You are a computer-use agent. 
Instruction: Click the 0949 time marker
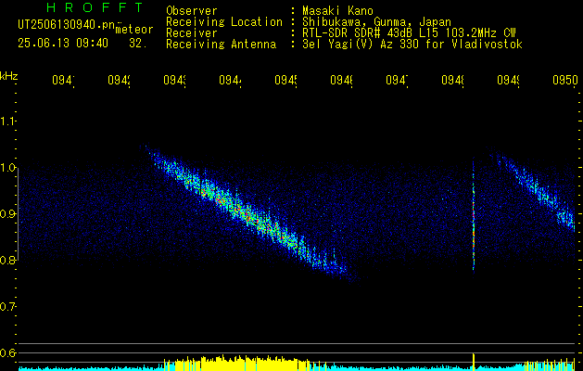pos(508,80)
